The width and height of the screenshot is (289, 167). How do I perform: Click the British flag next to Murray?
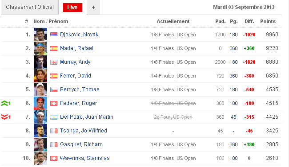click(x=54, y=62)
